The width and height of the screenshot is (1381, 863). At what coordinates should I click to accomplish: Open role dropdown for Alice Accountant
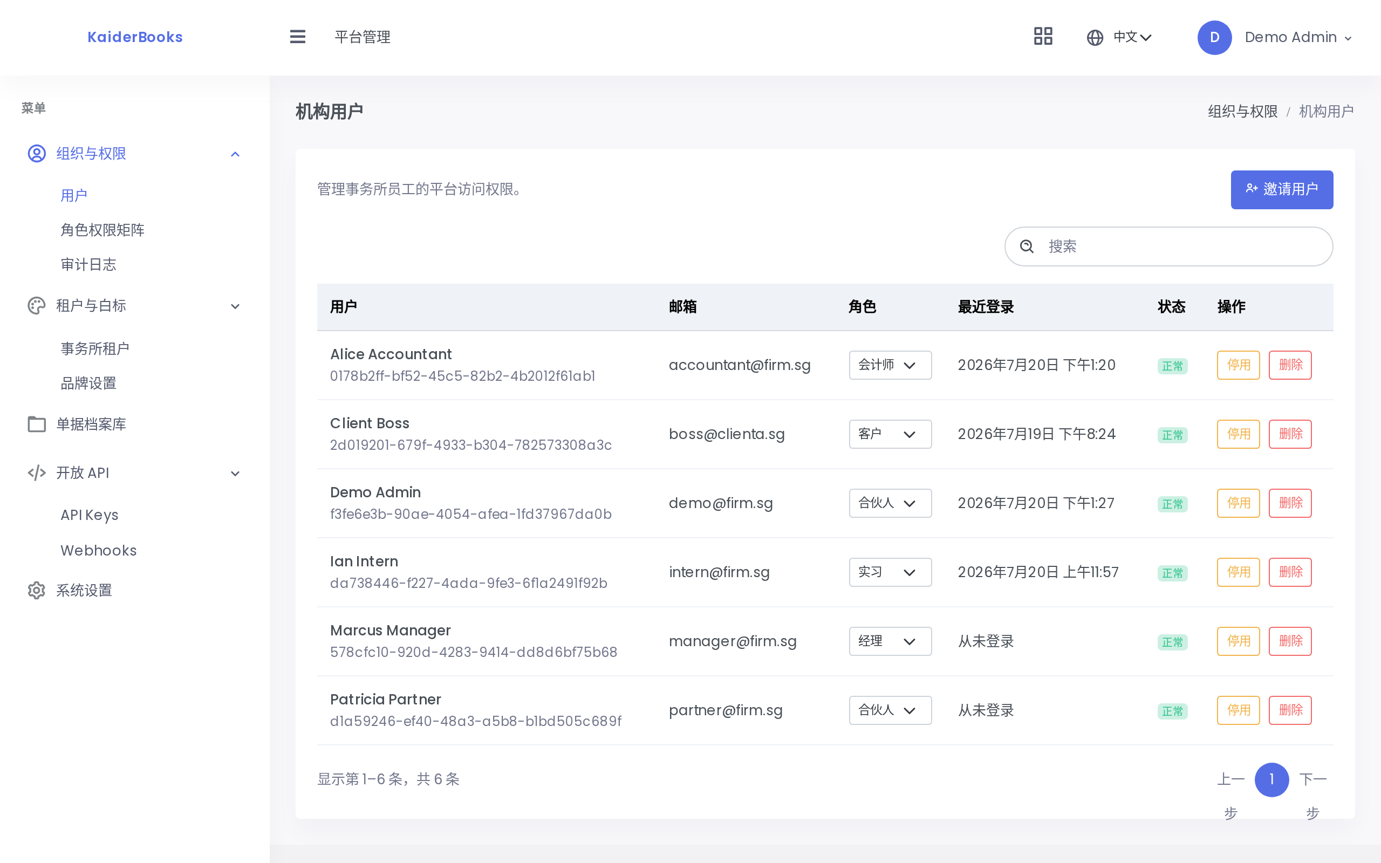890,365
